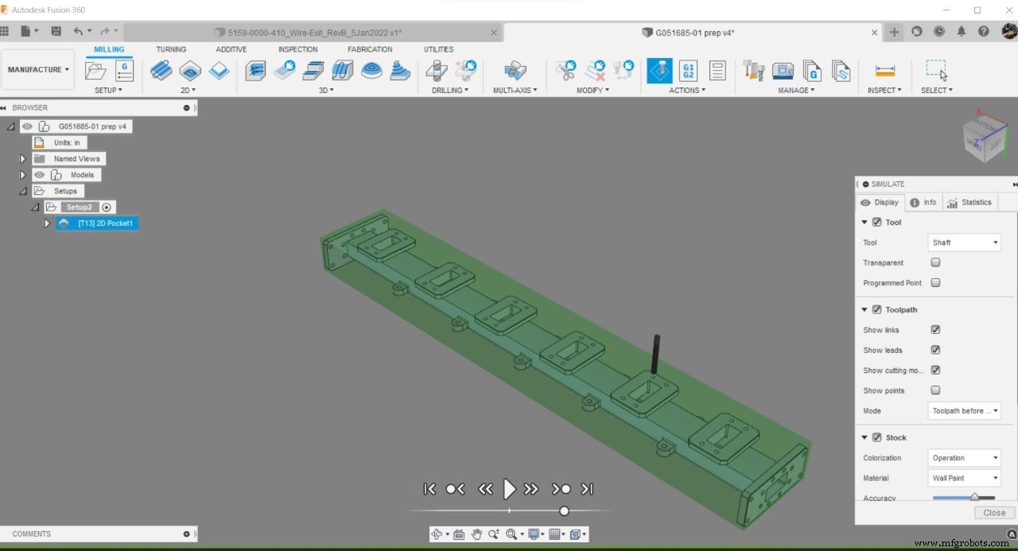Enable the Show points checkbox

(x=935, y=390)
